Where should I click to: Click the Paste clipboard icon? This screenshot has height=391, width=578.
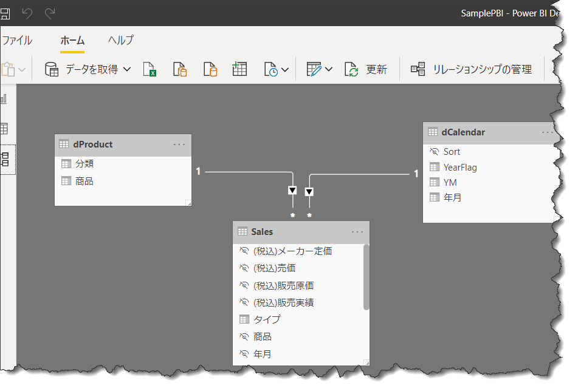(x=8, y=69)
